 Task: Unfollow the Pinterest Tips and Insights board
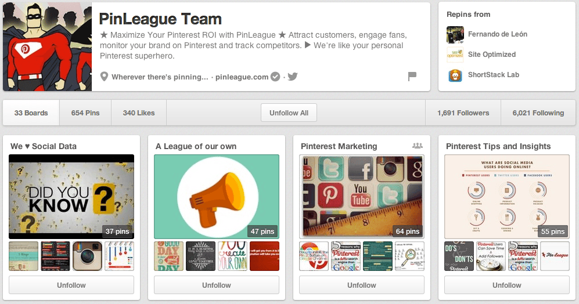coord(506,285)
